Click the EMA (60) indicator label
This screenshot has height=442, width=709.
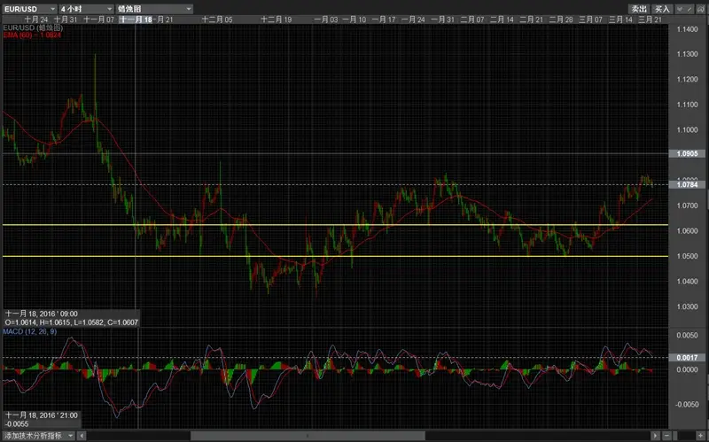pos(32,35)
